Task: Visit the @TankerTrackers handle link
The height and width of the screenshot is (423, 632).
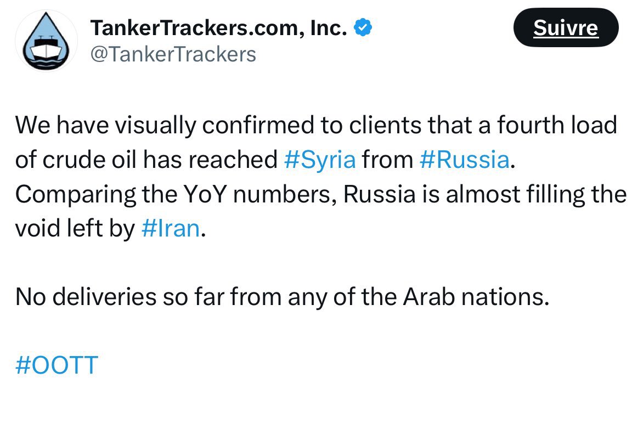Action: point(173,54)
